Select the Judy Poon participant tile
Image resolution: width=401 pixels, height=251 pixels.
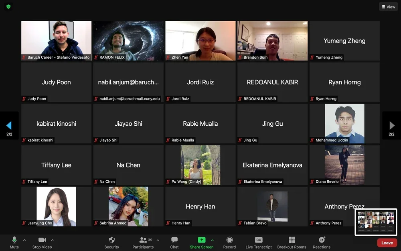[56, 82]
